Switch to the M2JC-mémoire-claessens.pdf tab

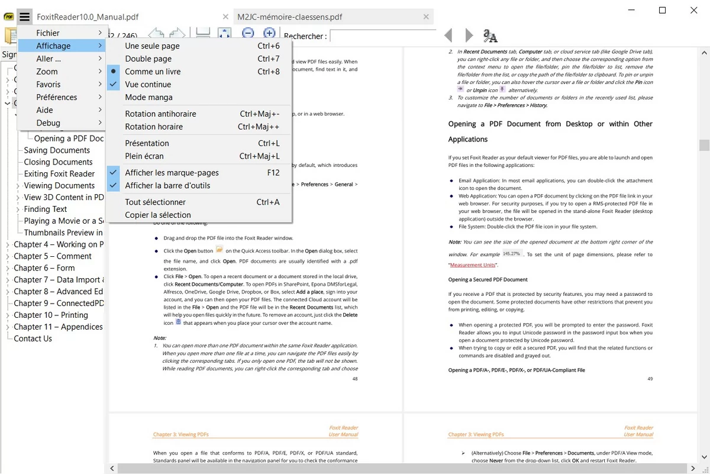point(290,17)
